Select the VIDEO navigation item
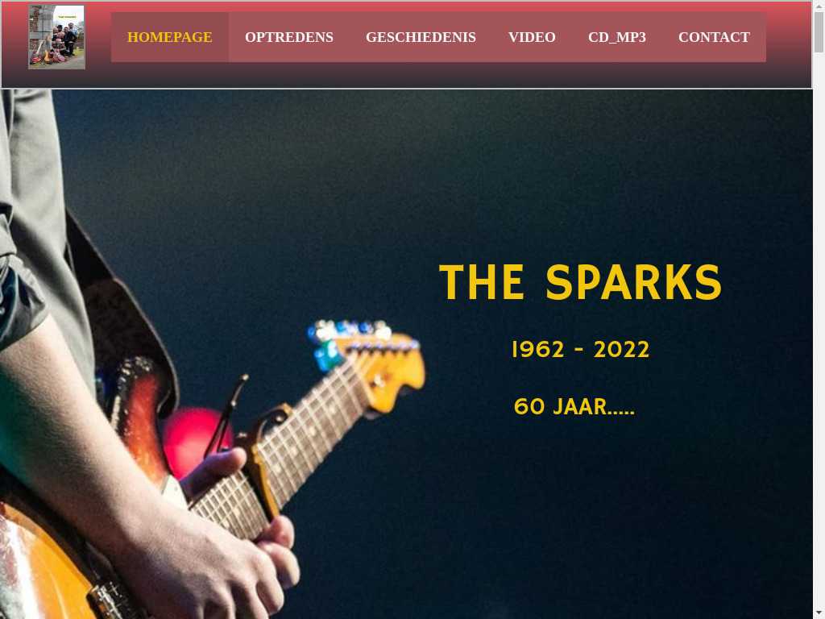The image size is (825, 619). tap(532, 37)
